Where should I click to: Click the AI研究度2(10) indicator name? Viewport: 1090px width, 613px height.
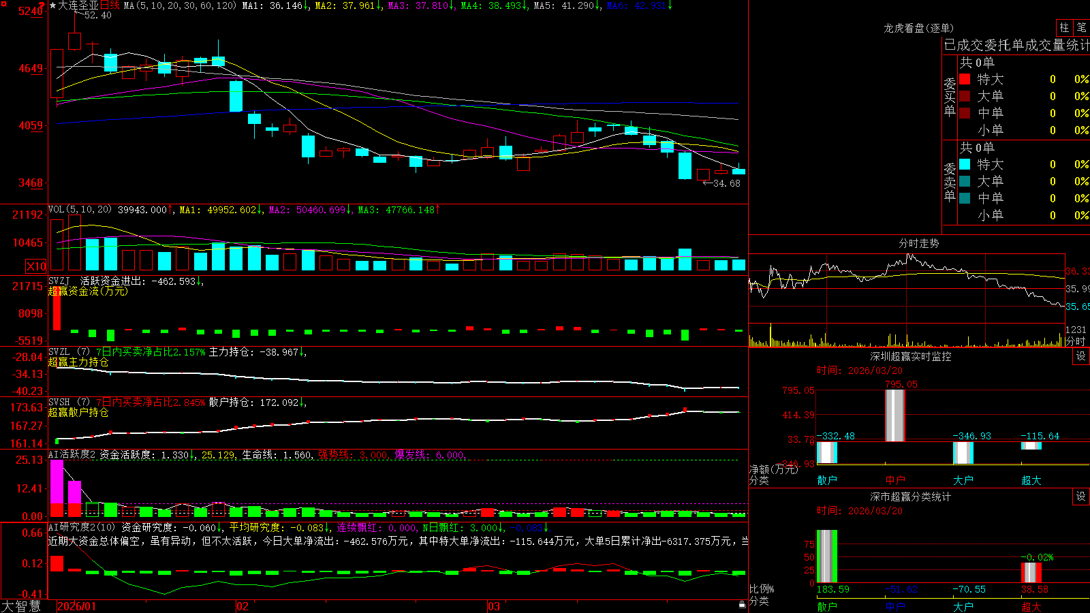(82, 527)
